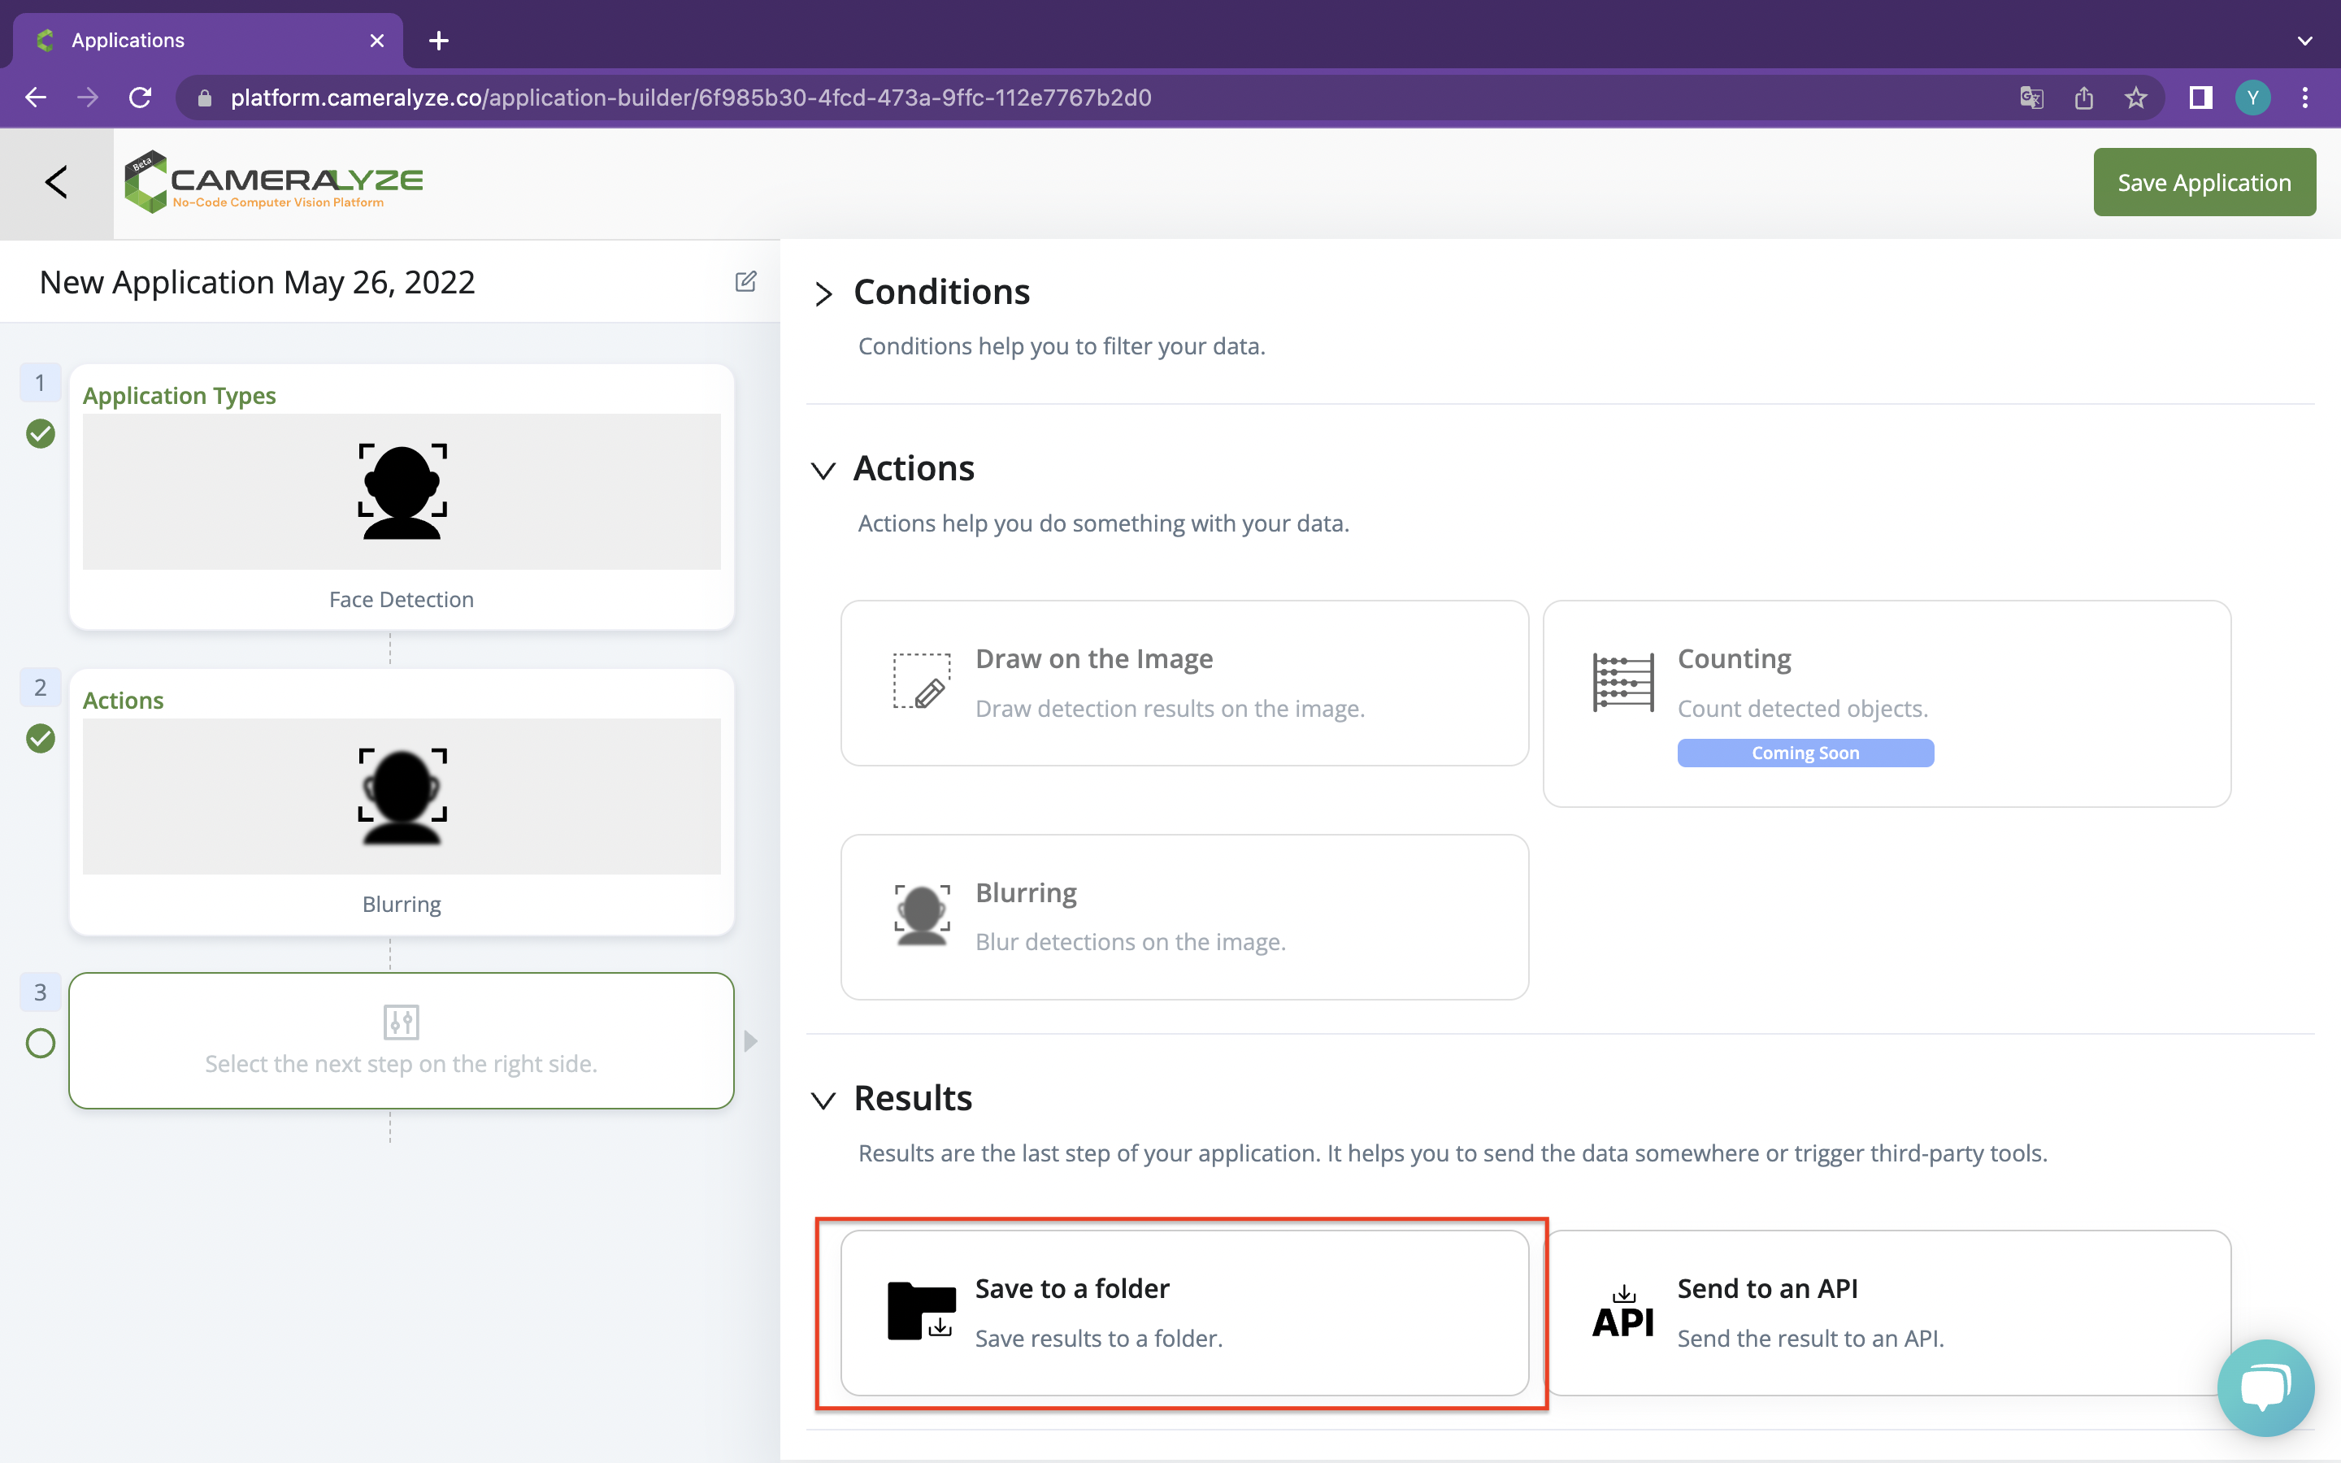Screen dimensions: 2341x1463
Task: Click the edit application name pencil icon
Action: (745, 281)
